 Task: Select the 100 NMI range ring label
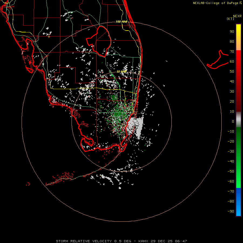(x=122, y=22)
